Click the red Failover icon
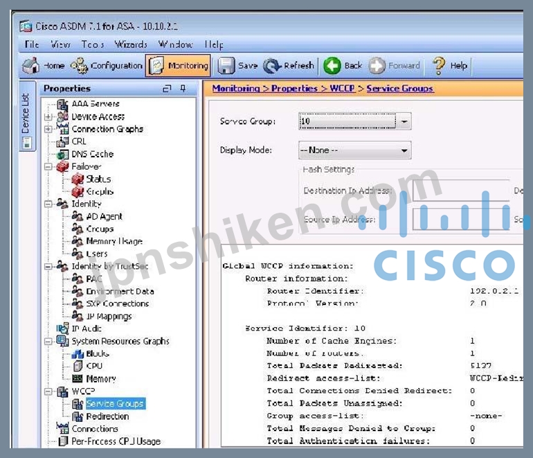Image resolution: width=533 pixels, height=458 pixels. pos(62,167)
